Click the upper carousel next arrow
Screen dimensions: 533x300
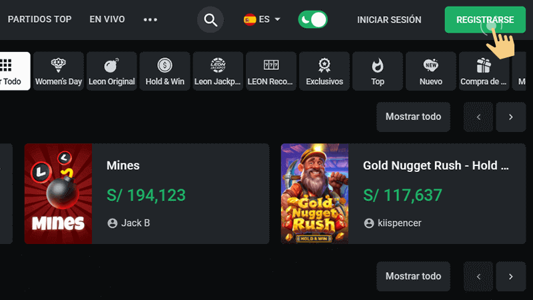511,117
